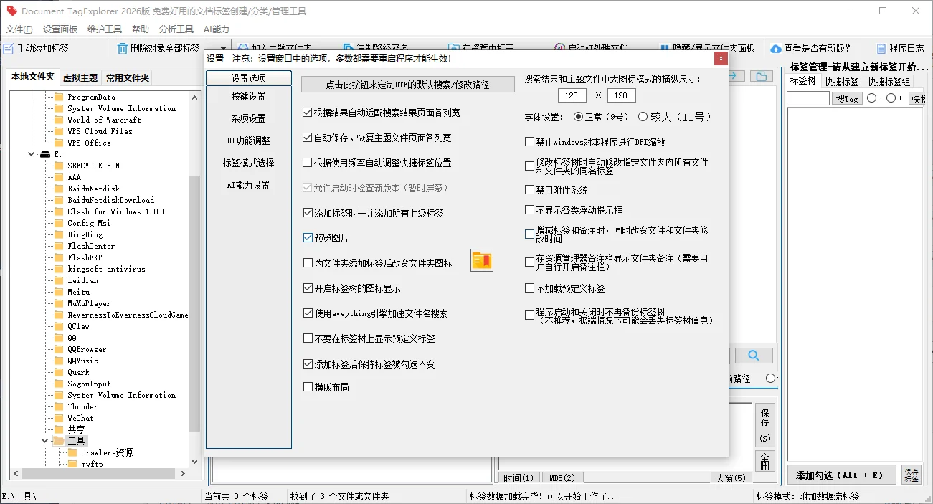This screenshot has height=504, width=933.
Task: Click 点击此按钮来定制DTE的默认搜索/修改路径 button
Action: 408,85
